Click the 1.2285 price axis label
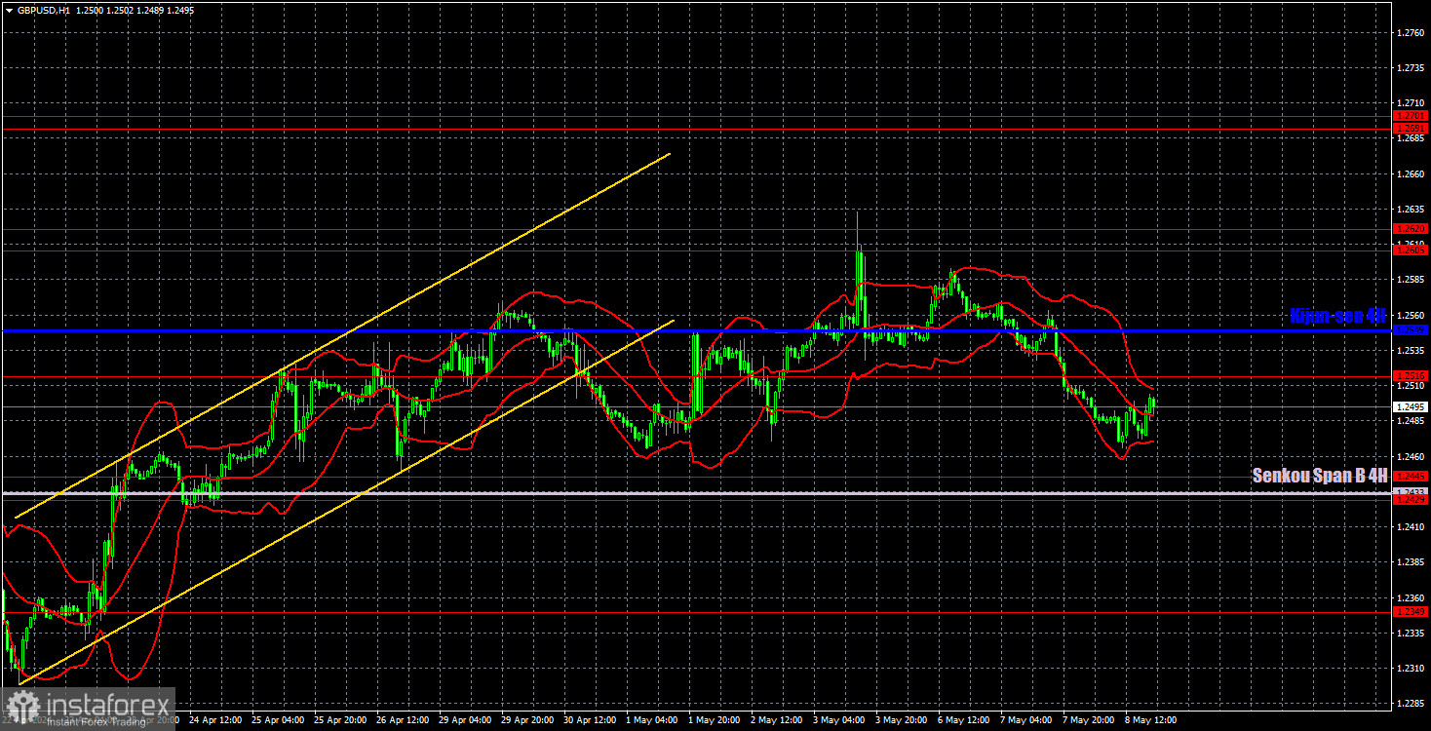 coord(1410,704)
